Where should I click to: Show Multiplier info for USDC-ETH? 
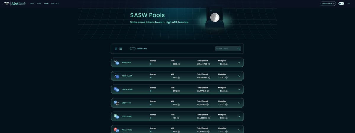pyautogui.click(x=227, y=105)
